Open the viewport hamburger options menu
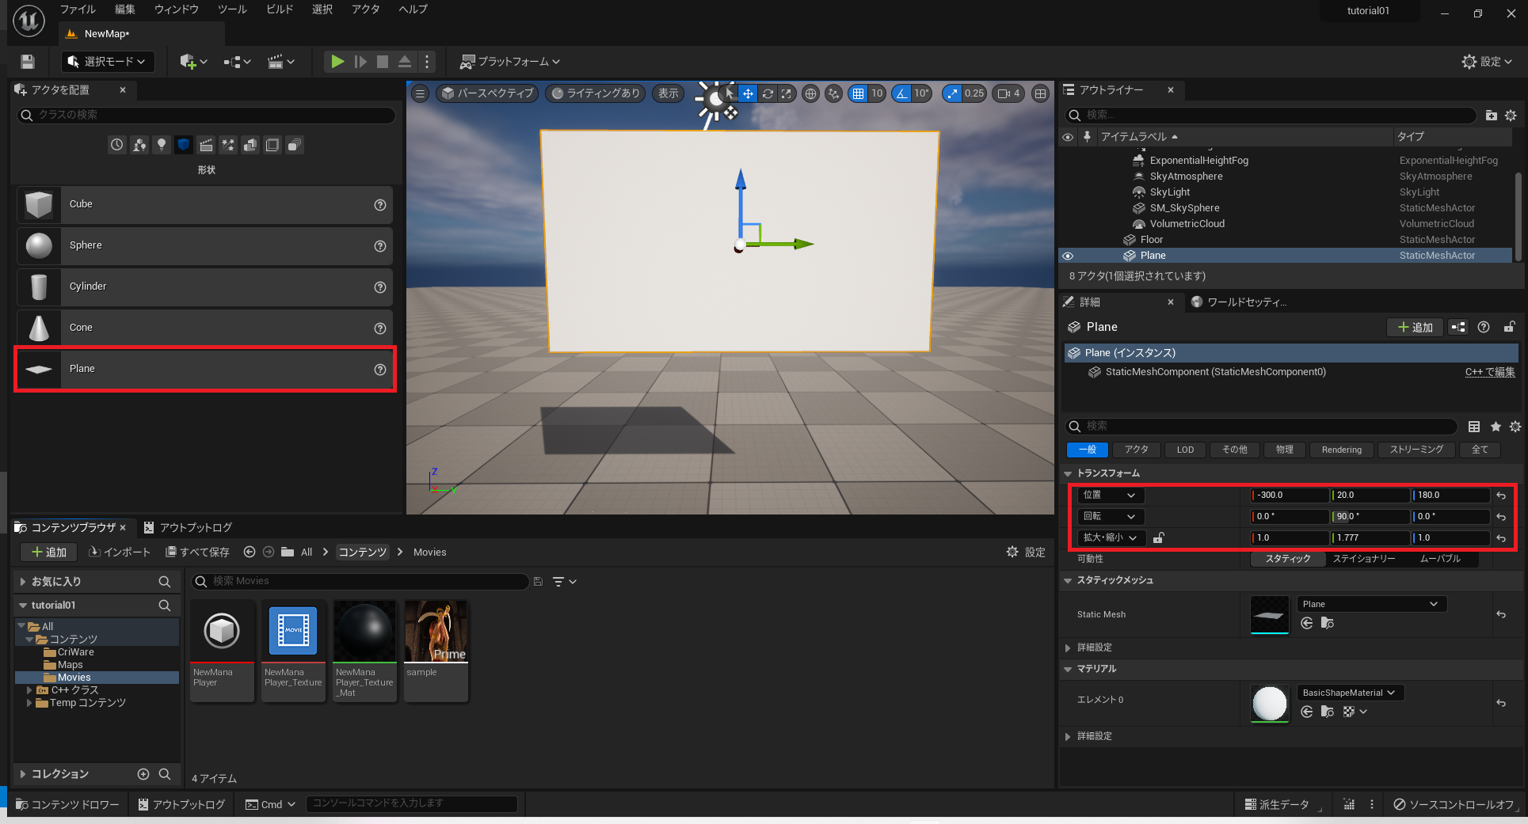 point(421,93)
